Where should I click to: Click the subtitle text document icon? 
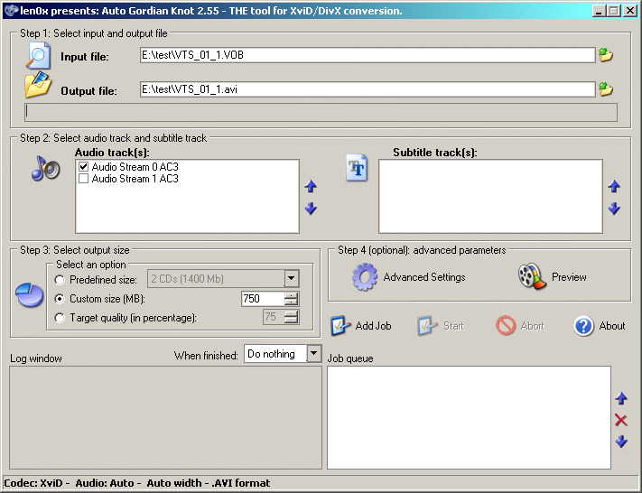pyautogui.click(x=357, y=167)
